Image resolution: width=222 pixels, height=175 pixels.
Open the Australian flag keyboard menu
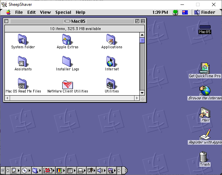pos(185,12)
